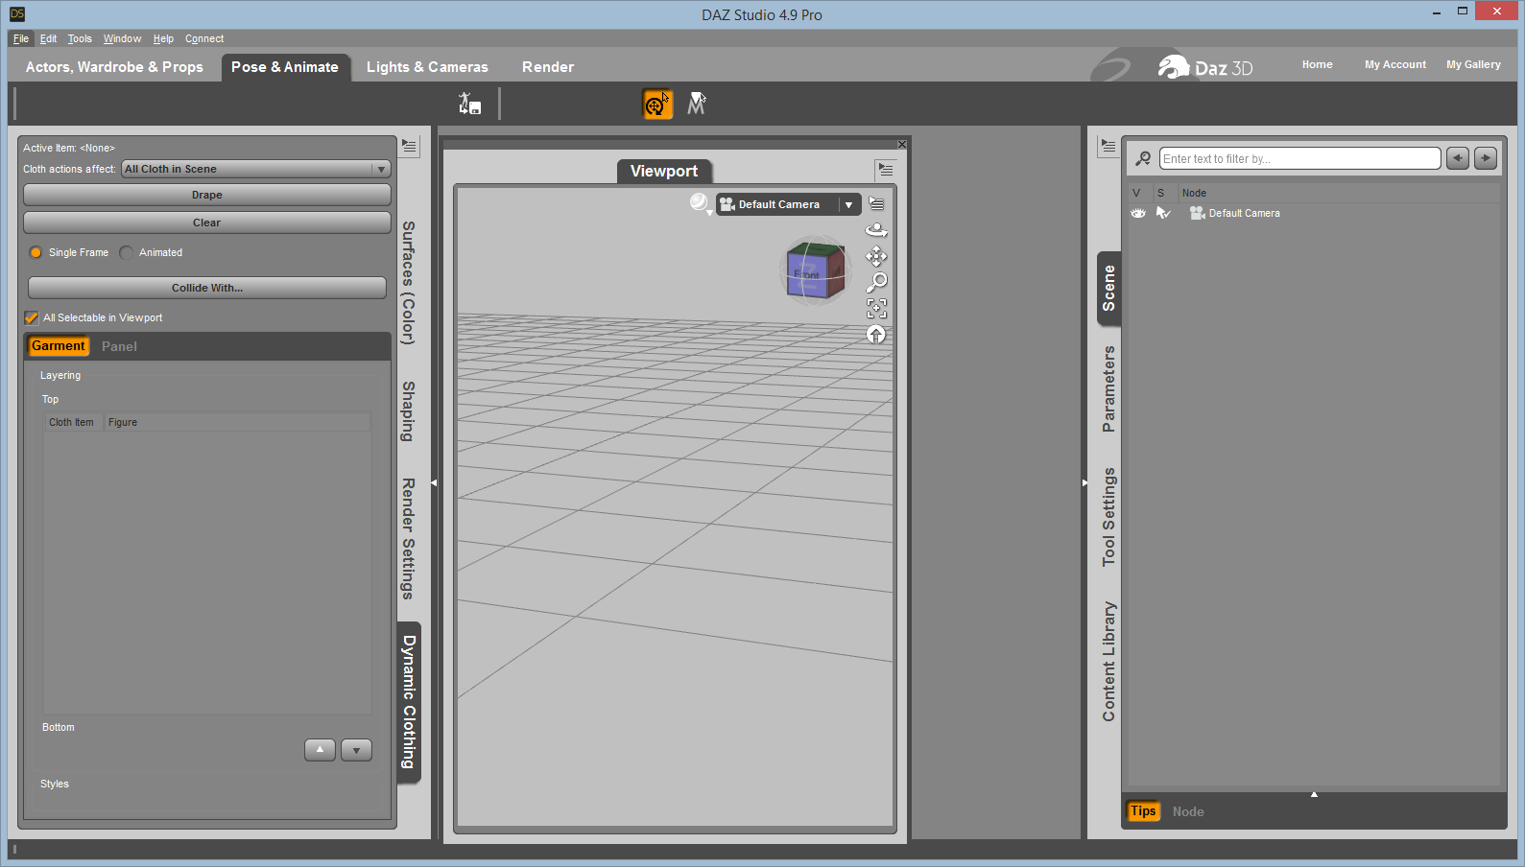Open the draw style sphere menu
Screen dimensions: 1525x867
tap(700, 203)
